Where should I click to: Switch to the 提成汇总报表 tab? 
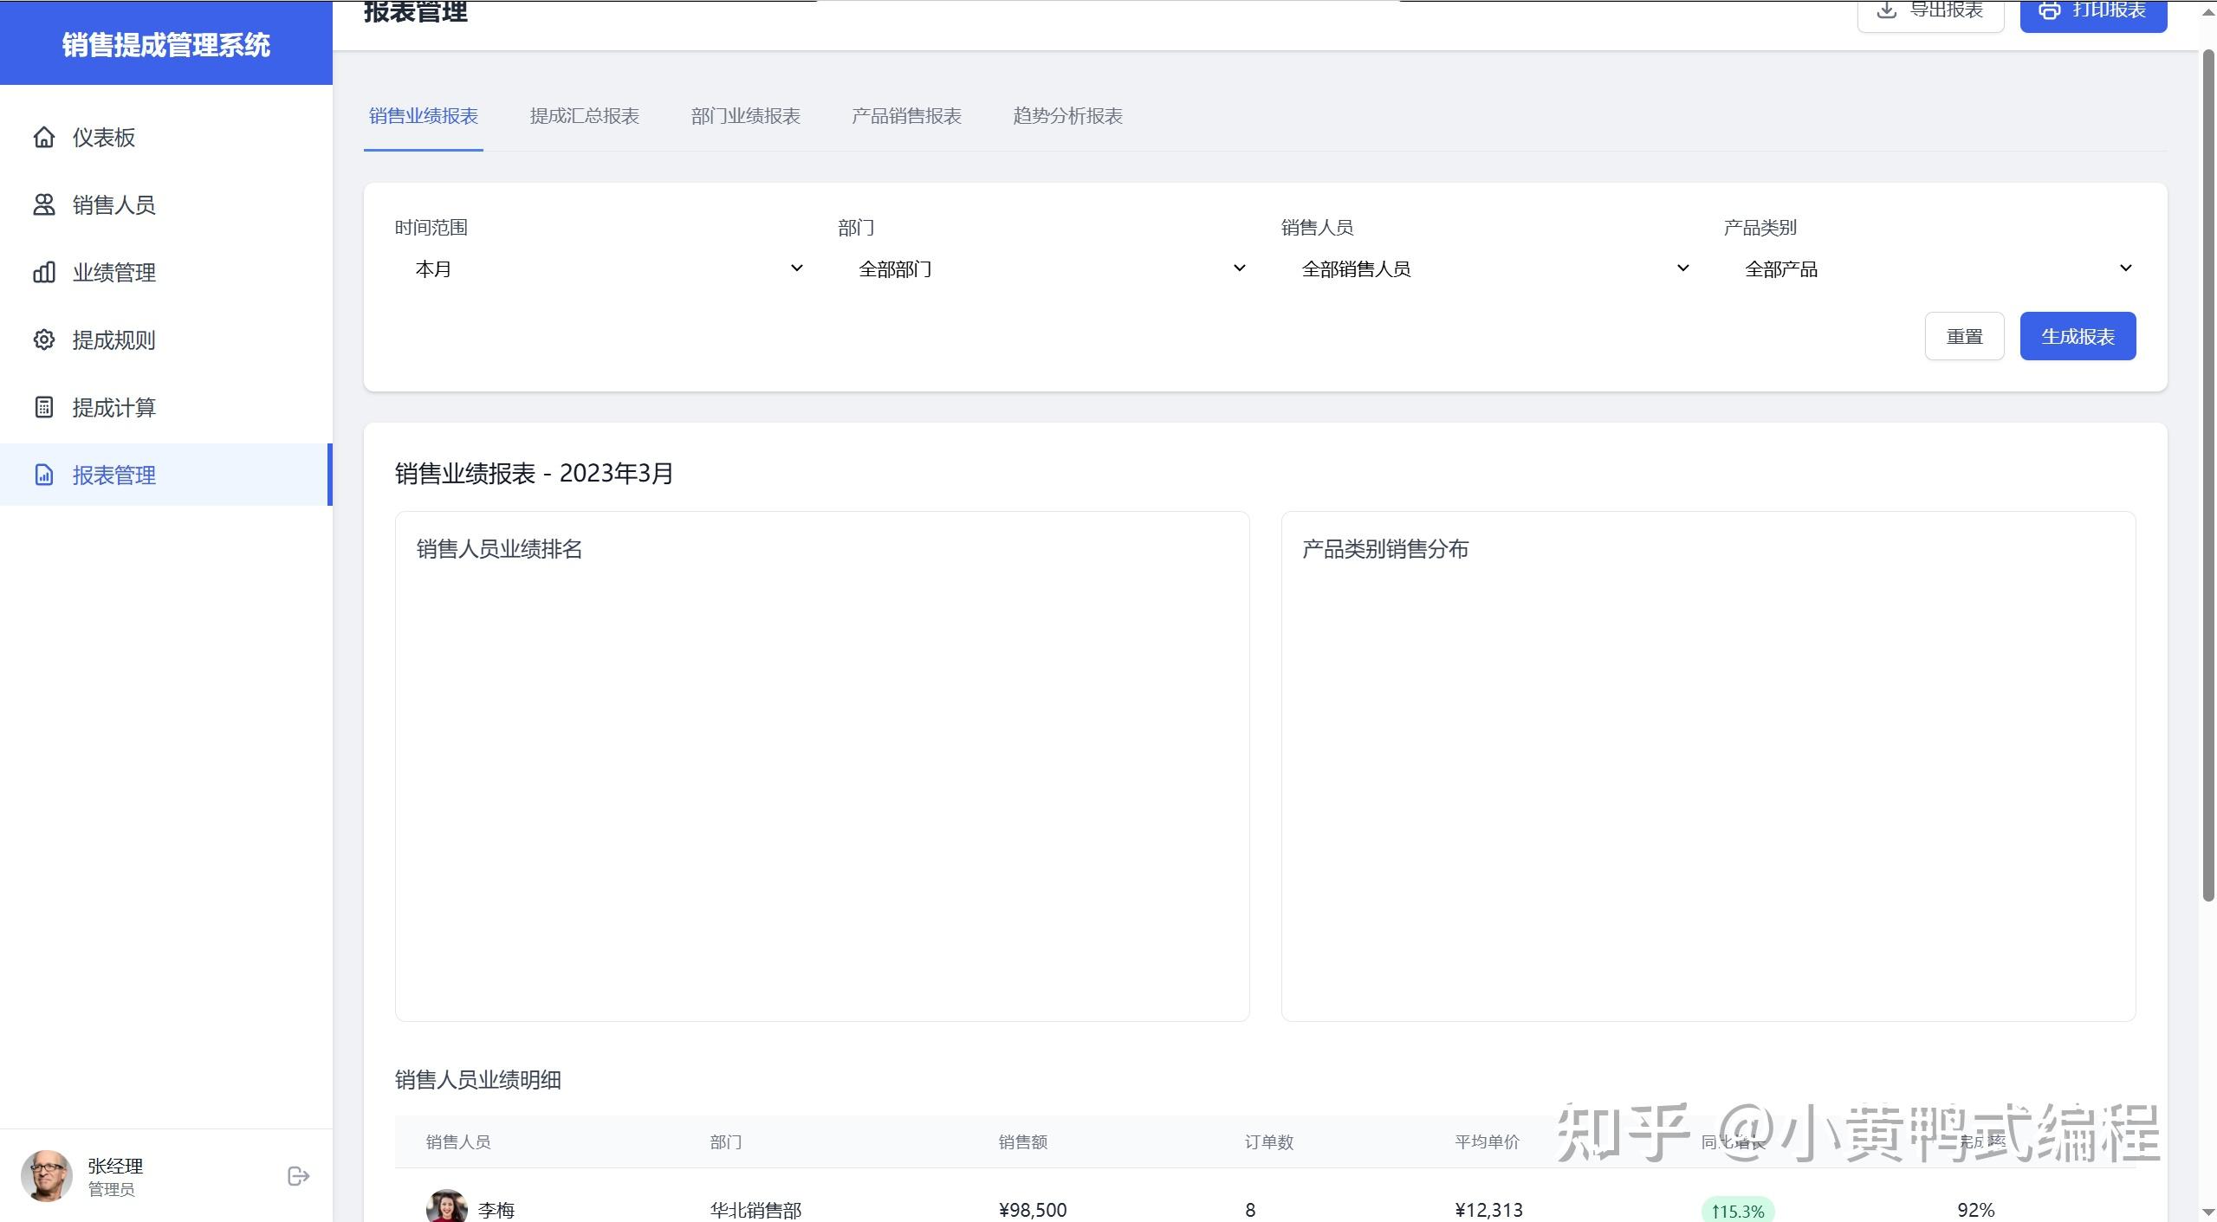[584, 116]
